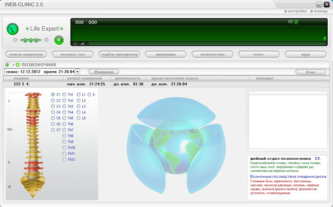The width and height of the screenshot is (333, 207).
Task: Click the green indicator left of Life Expert
Action: pyautogui.click(x=27, y=29)
